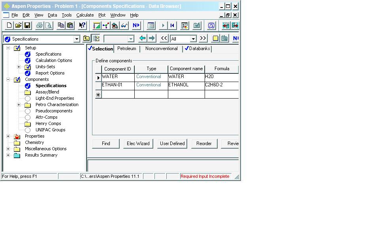Open the Data menu
The height and width of the screenshot is (250, 365).
click(x=53, y=15)
